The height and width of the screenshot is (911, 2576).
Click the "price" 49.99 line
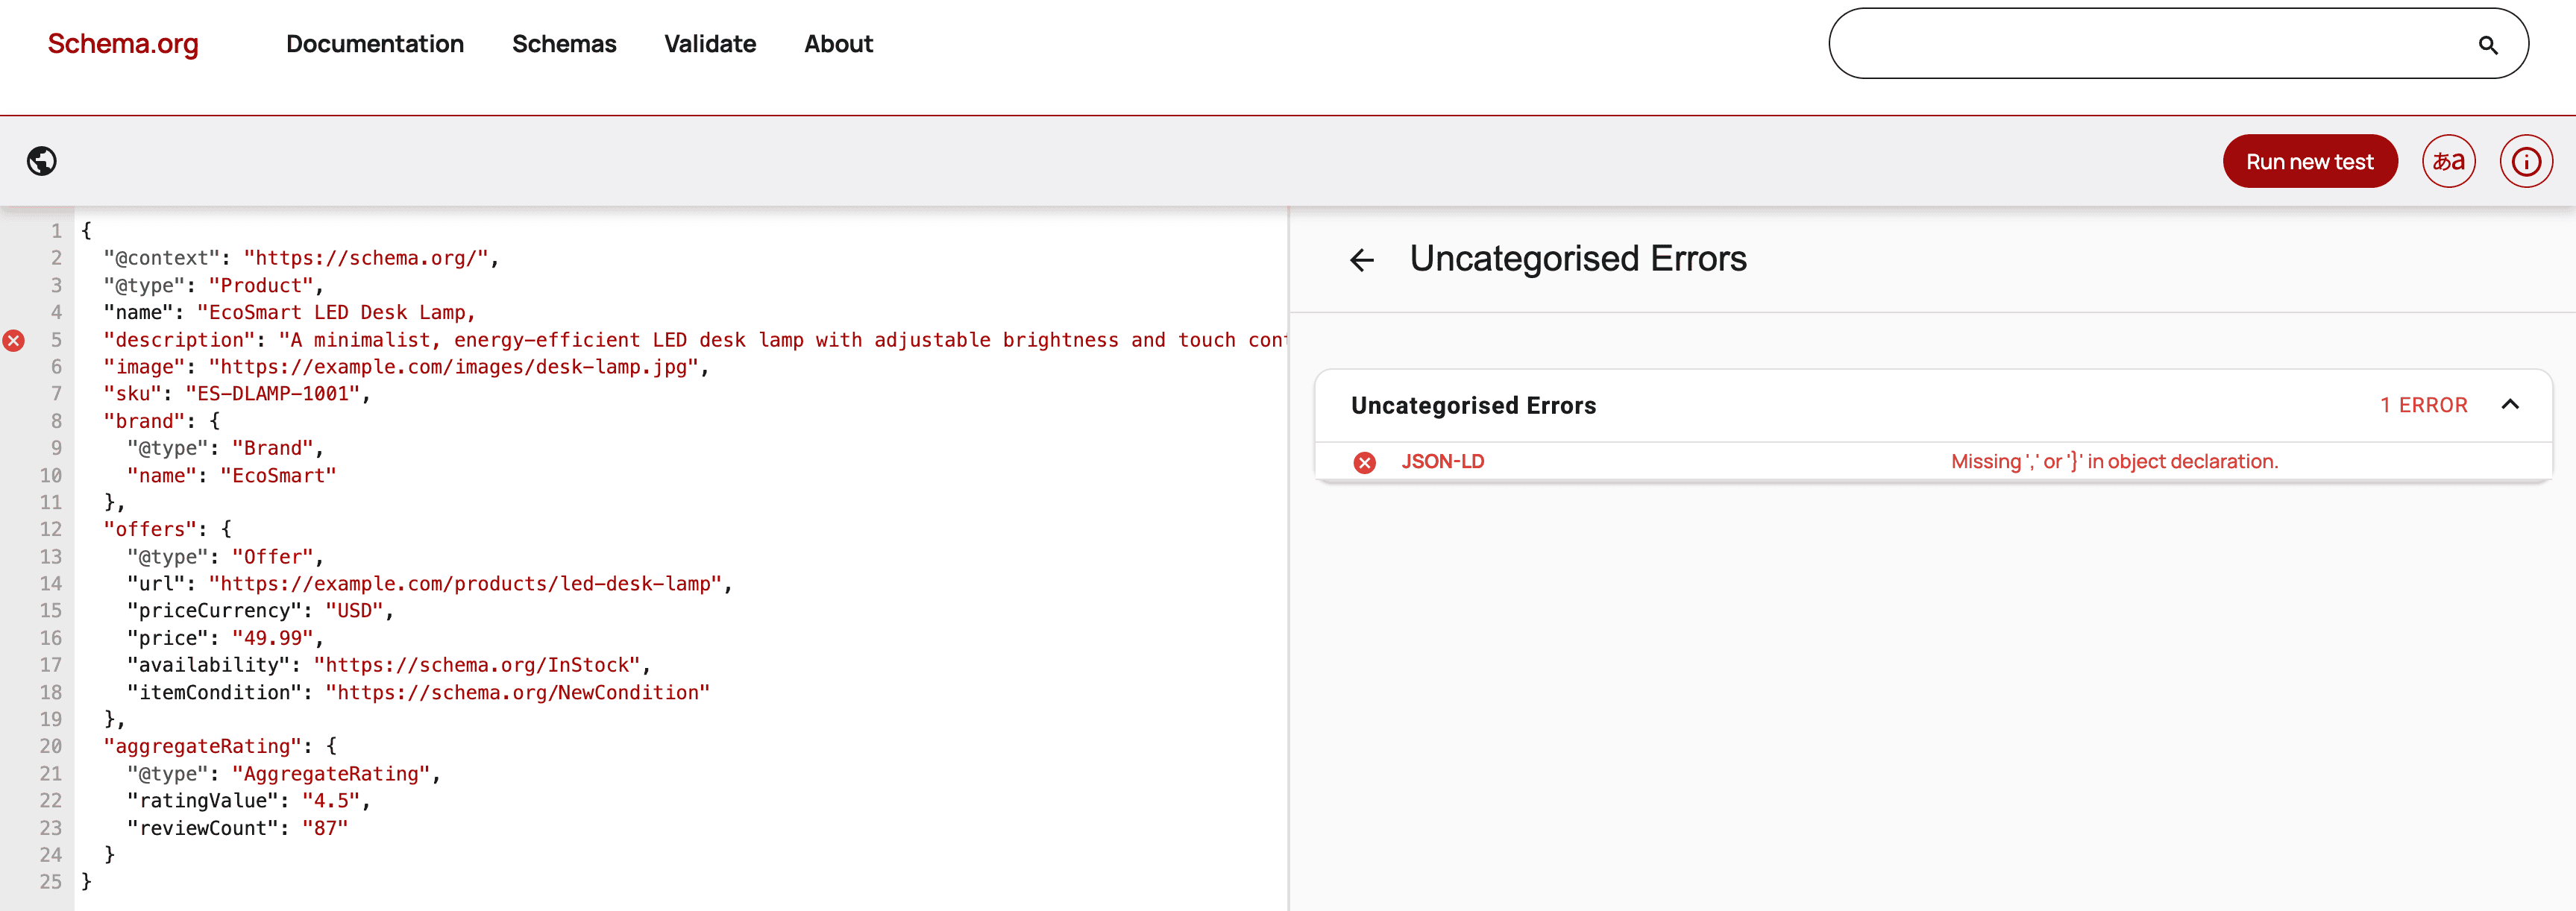click(225, 638)
